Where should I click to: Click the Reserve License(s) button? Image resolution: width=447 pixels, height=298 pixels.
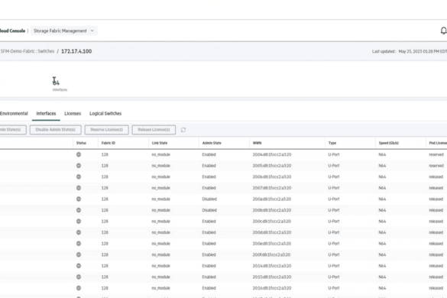coord(107,130)
